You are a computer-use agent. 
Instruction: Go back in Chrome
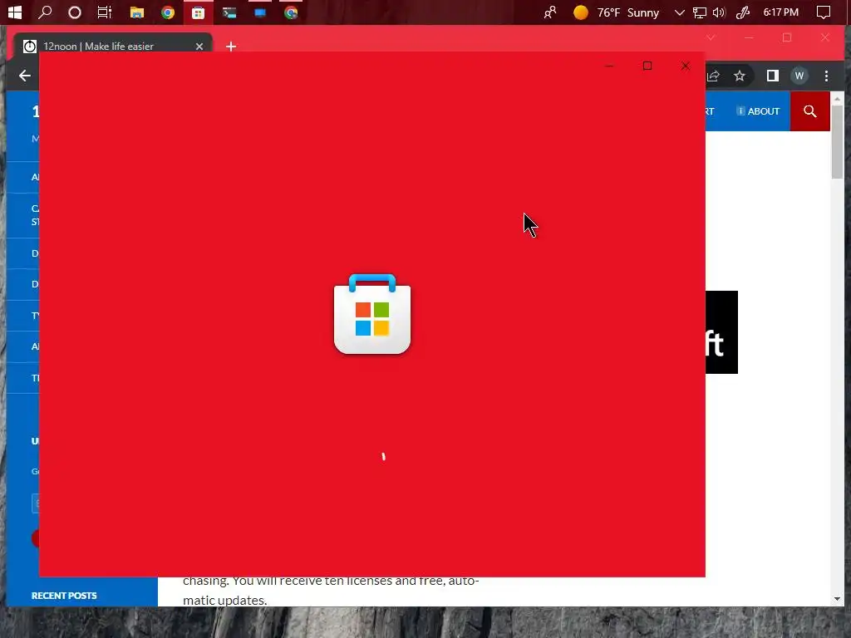point(24,76)
